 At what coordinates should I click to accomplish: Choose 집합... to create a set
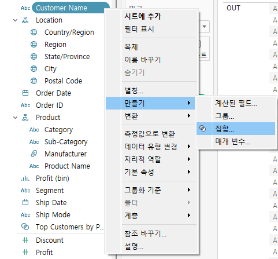[x=236, y=129]
